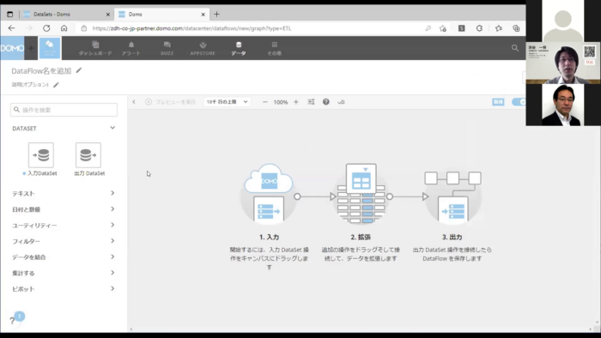Open new browser tab
The height and width of the screenshot is (338, 601).
(216, 15)
